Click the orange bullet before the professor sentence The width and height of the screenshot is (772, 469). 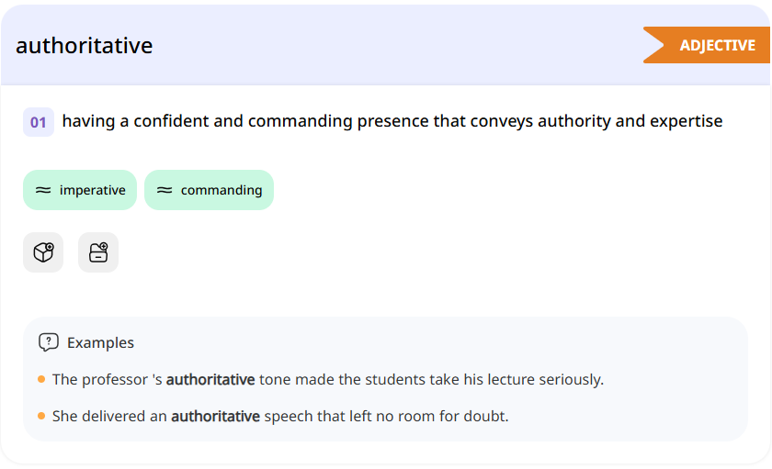click(41, 379)
